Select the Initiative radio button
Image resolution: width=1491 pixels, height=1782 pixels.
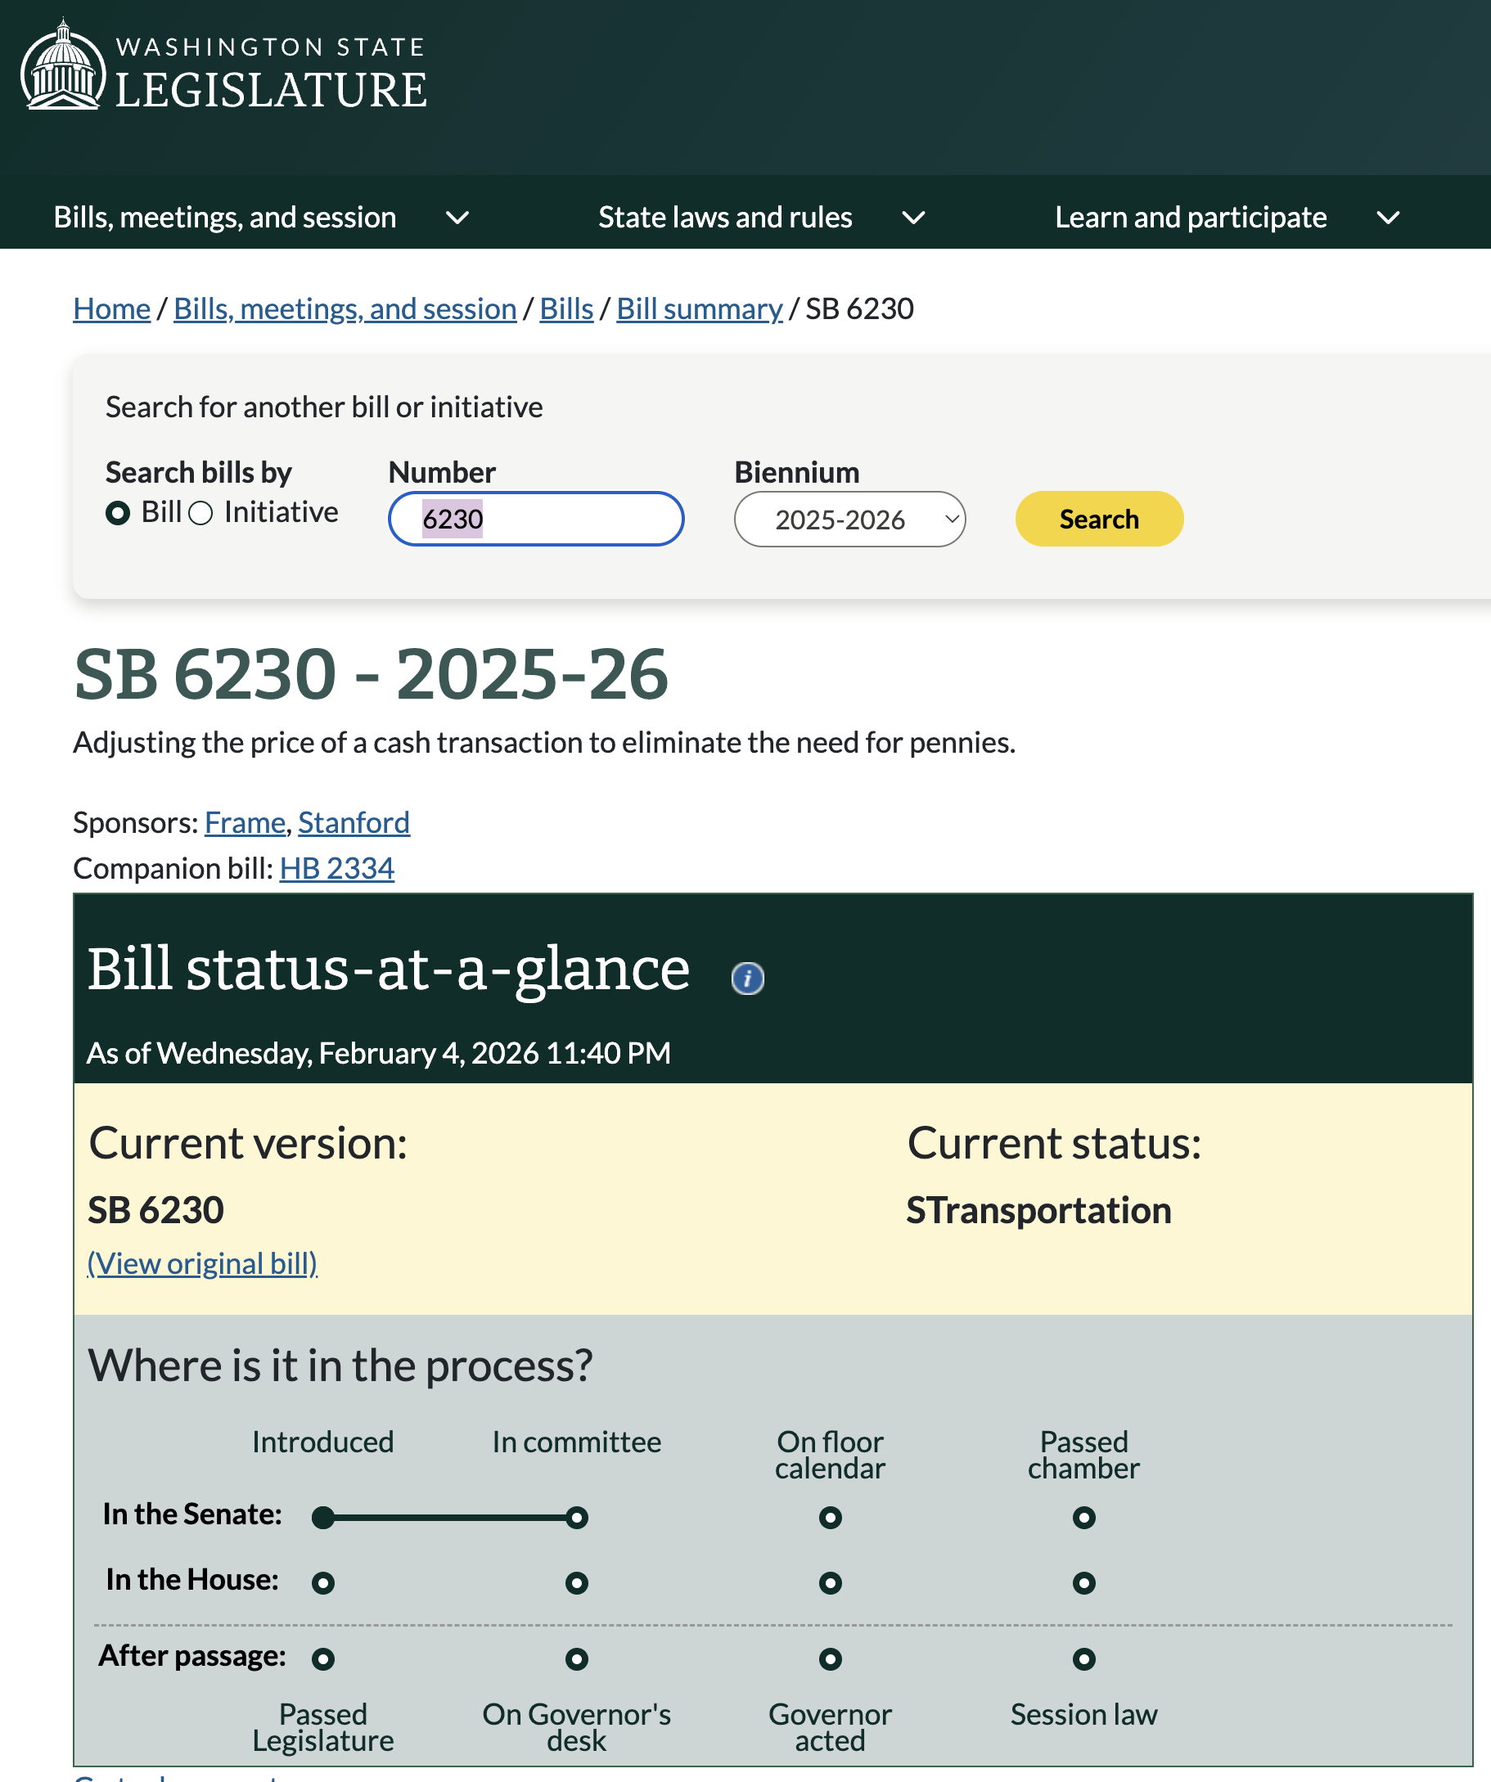200,513
